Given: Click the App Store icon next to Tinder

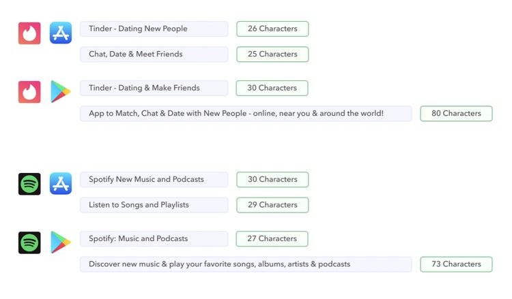Looking at the screenshot, I should coord(61,33).
